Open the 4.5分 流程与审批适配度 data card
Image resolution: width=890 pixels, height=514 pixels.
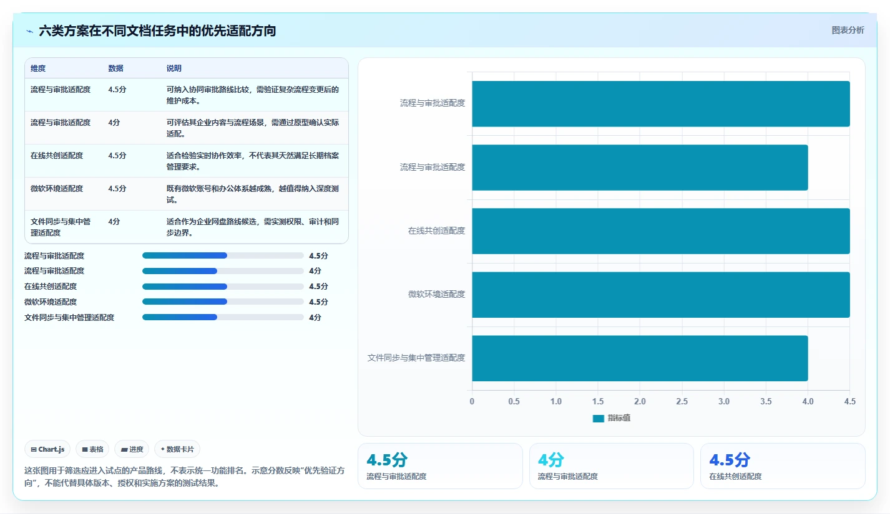click(x=440, y=466)
